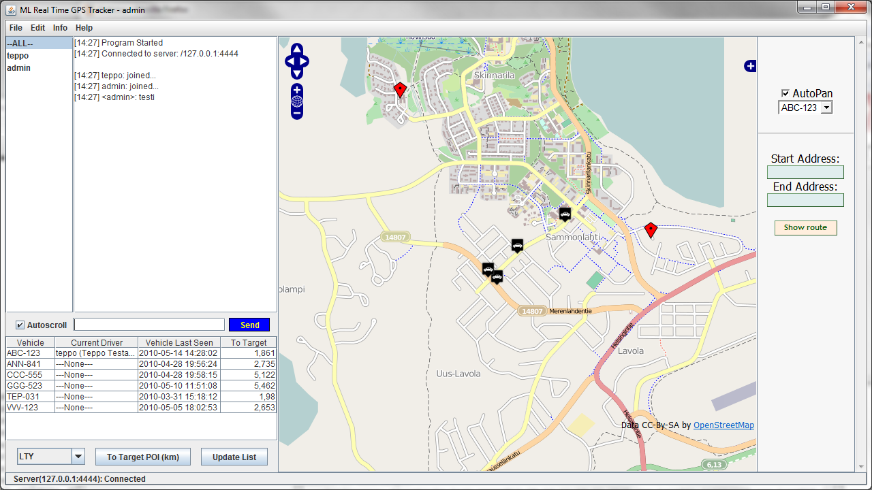Open the Edit menu
Viewport: 872px width, 490px height.
[x=38, y=28]
